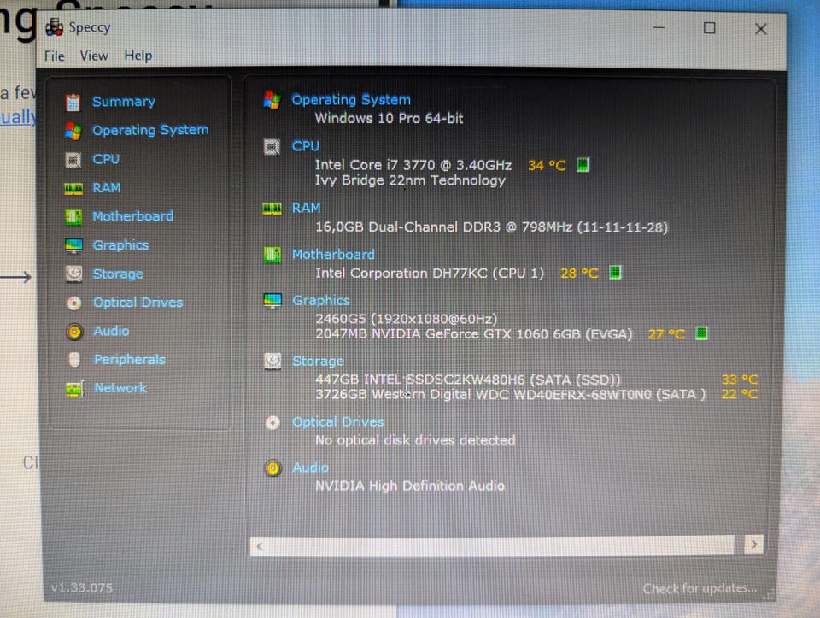Screen dimensions: 820x618
Task: Open the View menu
Action: (94, 56)
